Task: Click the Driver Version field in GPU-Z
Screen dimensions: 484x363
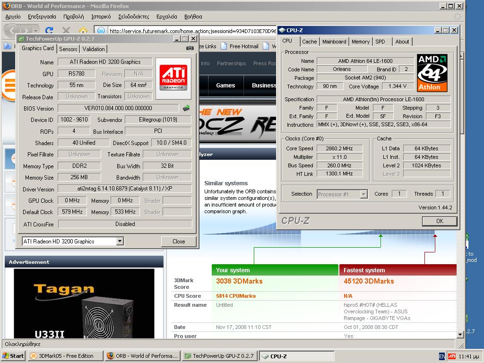Action: click(x=125, y=189)
